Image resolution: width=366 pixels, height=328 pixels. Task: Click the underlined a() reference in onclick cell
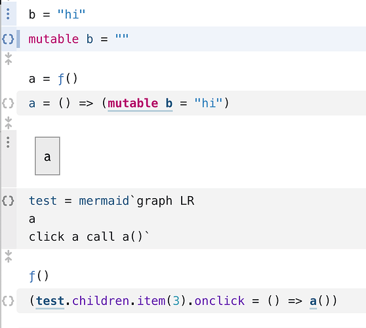point(314,301)
